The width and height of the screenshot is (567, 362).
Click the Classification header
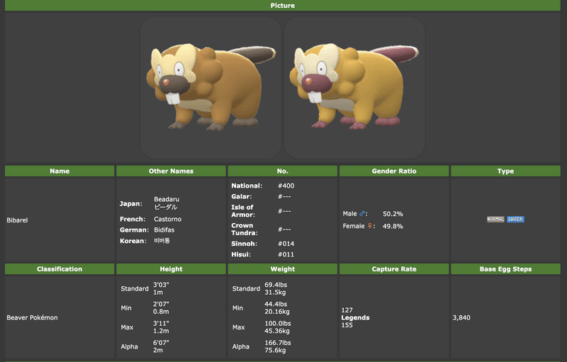pyautogui.click(x=60, y=268)
